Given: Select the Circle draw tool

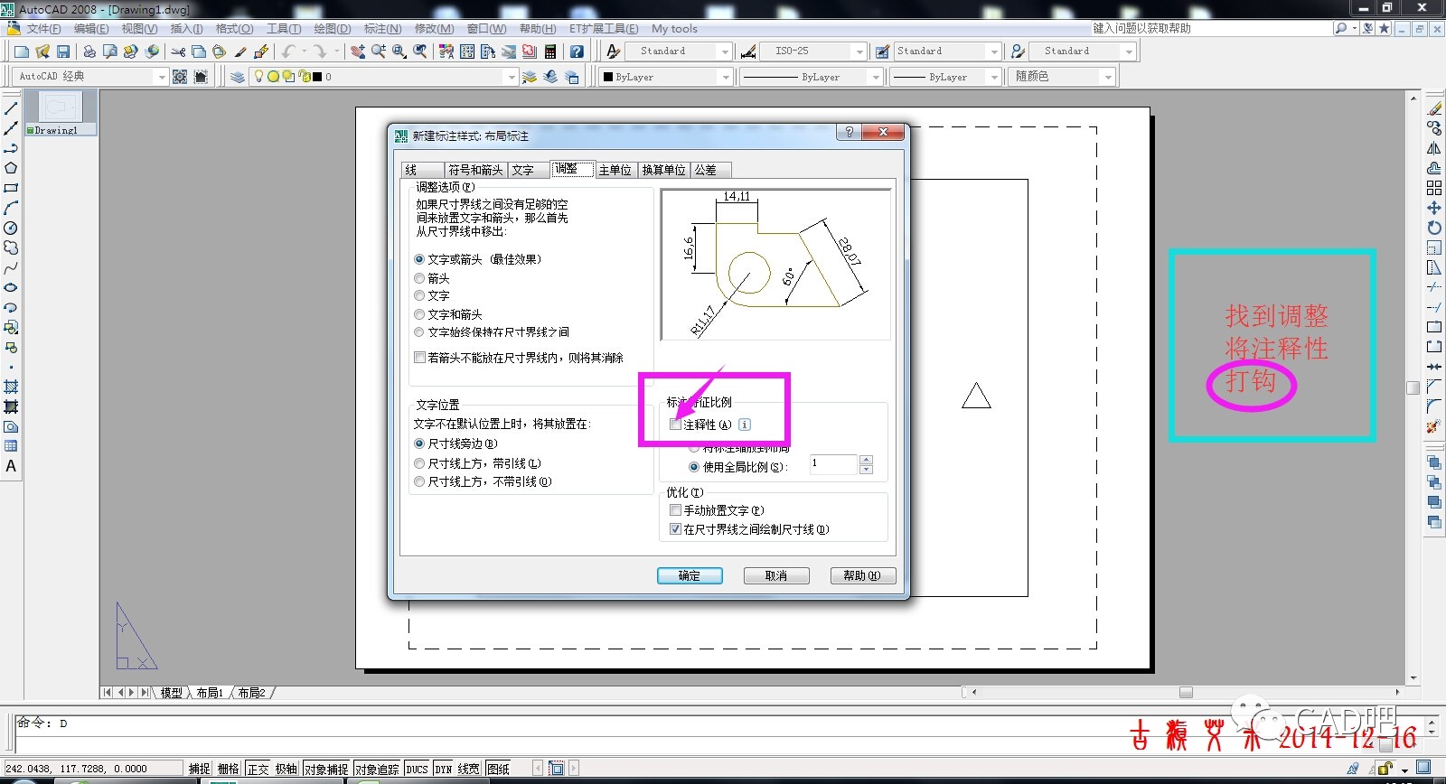Looking at the screenshot, I should click(11, 228).
